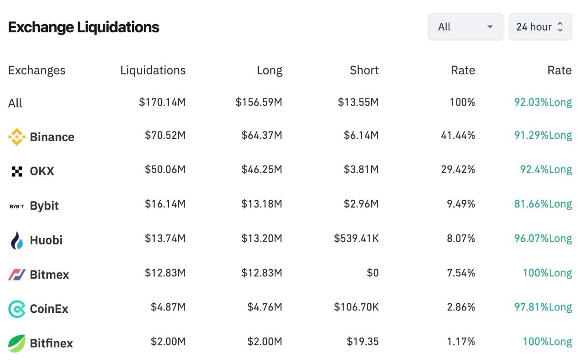Click the OKX logo icon
Viewport: 583px width, 361px height.
coord(17,172)
